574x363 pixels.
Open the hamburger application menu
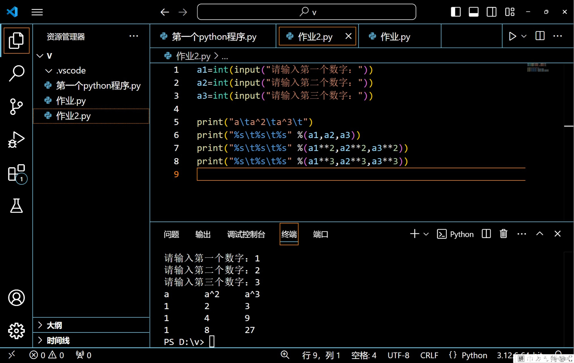click(x=37, y=12)
